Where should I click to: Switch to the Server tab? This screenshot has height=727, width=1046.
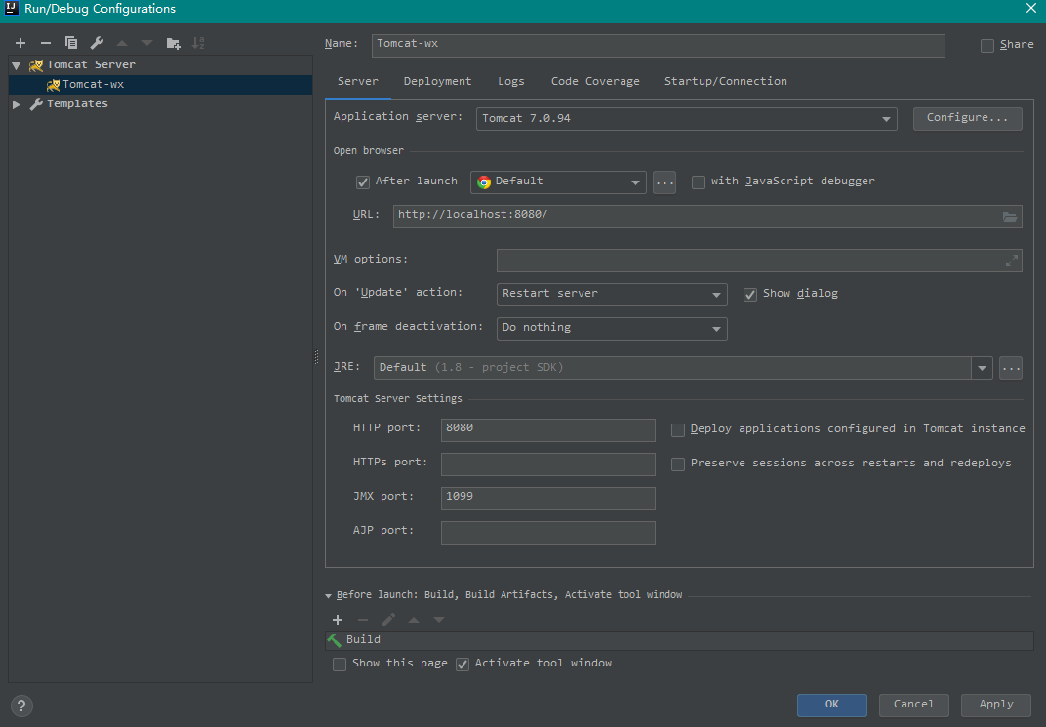point(357,81)
